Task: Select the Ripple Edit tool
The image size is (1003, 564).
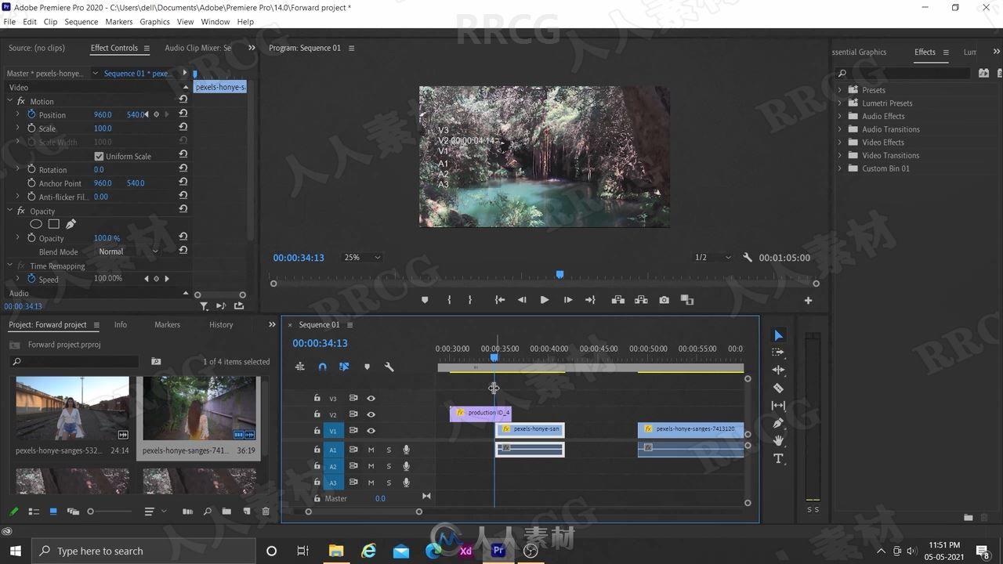Action: [778, 370]
